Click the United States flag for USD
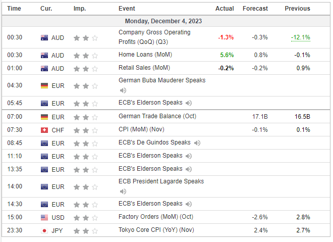 tap(44, 218)
